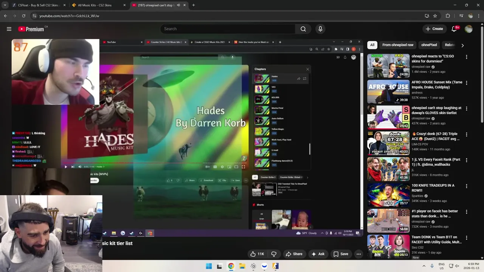Share the video with the Share button
The width and height of the screenshot is (484, 272).
294,254
